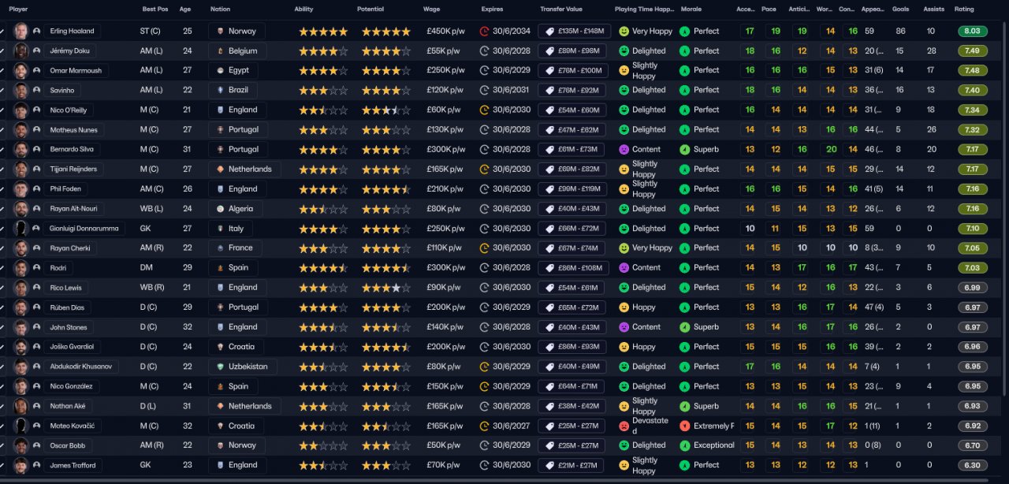This screenshot has height=484, width=1009.
Task: Sort by the Potential column header
Action: click(370, 9)
